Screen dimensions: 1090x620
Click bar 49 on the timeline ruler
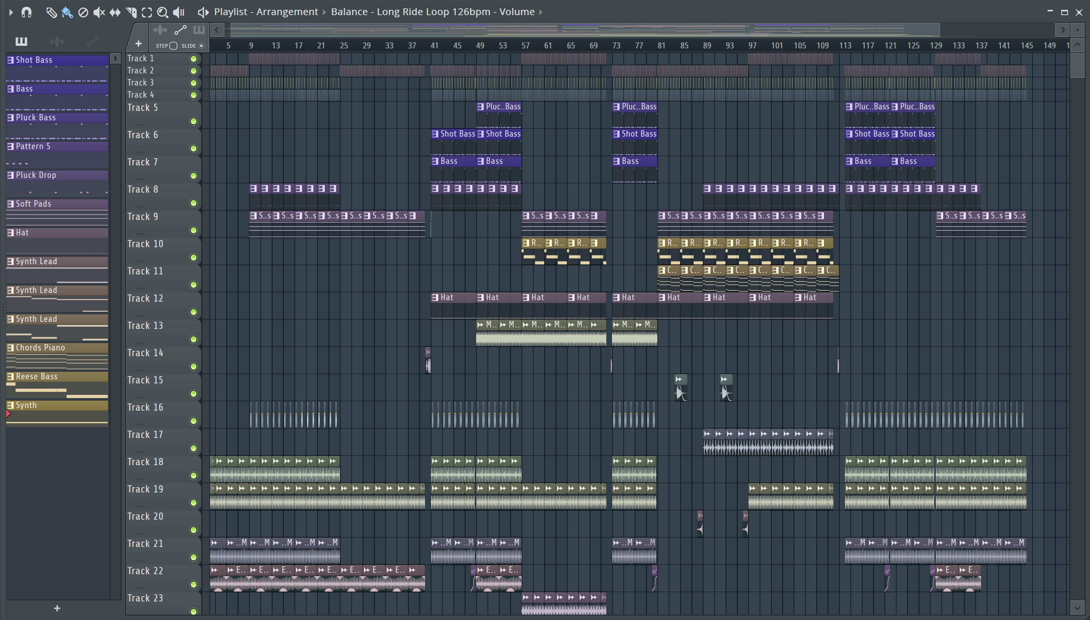[480, 45]
